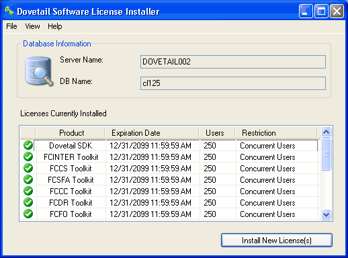
Task: Click expiration date of FCCS Toolkit
Action: [x=150, y=169]
